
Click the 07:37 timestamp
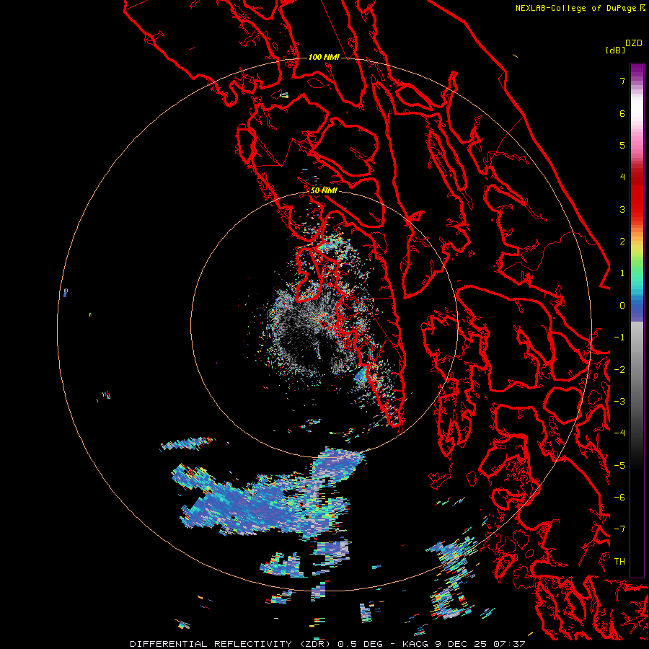(x=508, y=644)
